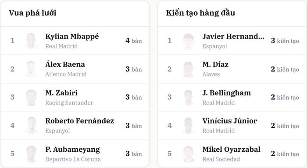Open Mikel Oyarzabal's player photo
This screenshot has height=168, width=307.
188,154
